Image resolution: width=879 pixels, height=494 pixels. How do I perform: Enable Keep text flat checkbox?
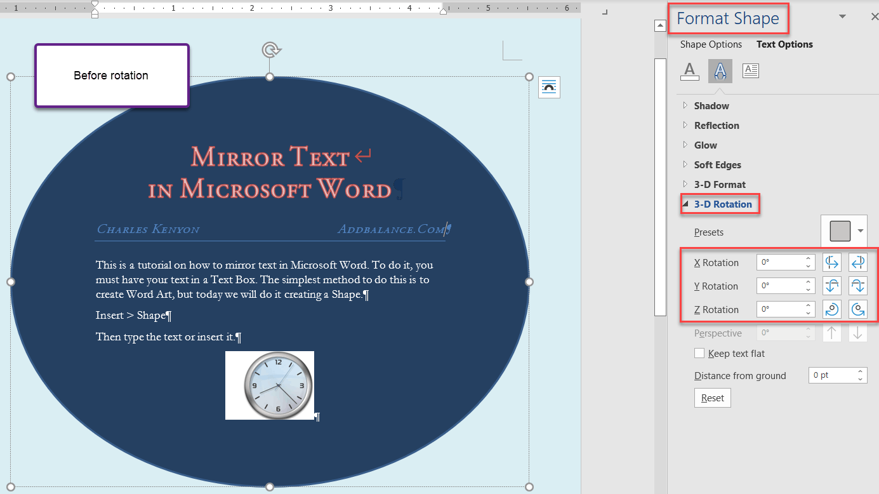coord(699,353)
